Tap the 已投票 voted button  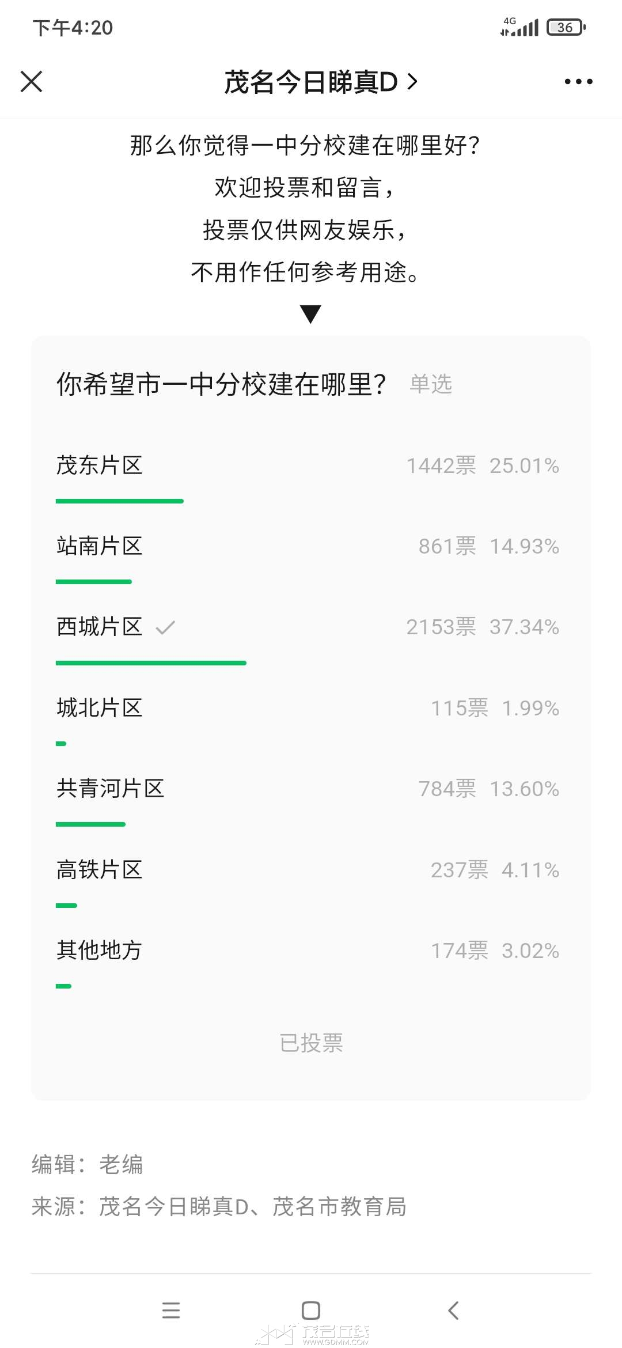[x=311, y=1043]
